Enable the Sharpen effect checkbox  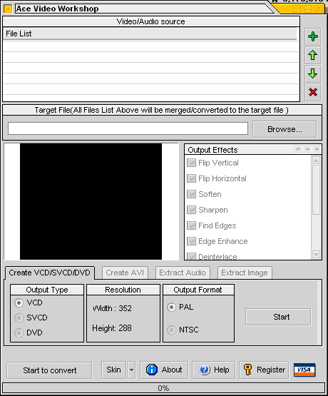(192, 210)
